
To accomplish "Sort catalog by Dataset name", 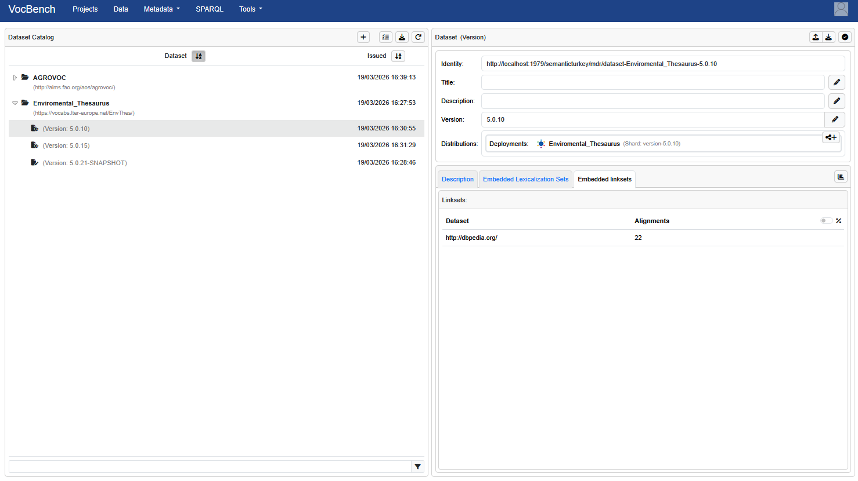I will pyautogui.click(x=199, y=56).
